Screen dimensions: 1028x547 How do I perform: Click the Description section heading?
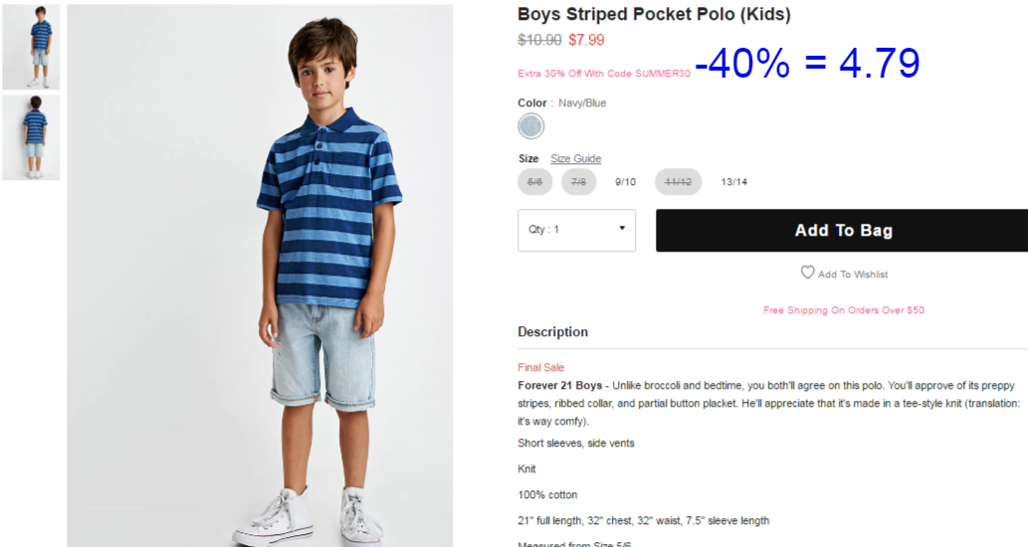click(552, 332)
